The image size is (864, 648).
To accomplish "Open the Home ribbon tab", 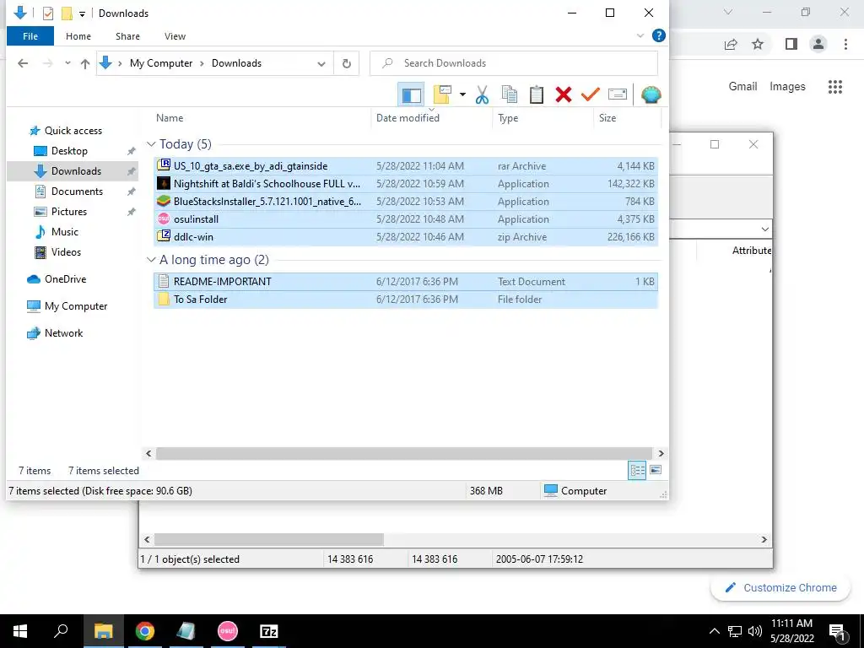I will pos(78,36).
